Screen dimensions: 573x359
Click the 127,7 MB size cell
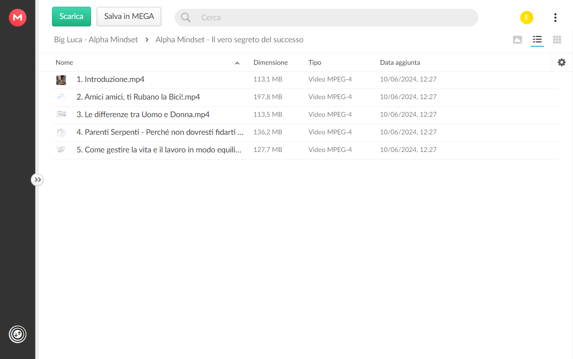point(268,150)
